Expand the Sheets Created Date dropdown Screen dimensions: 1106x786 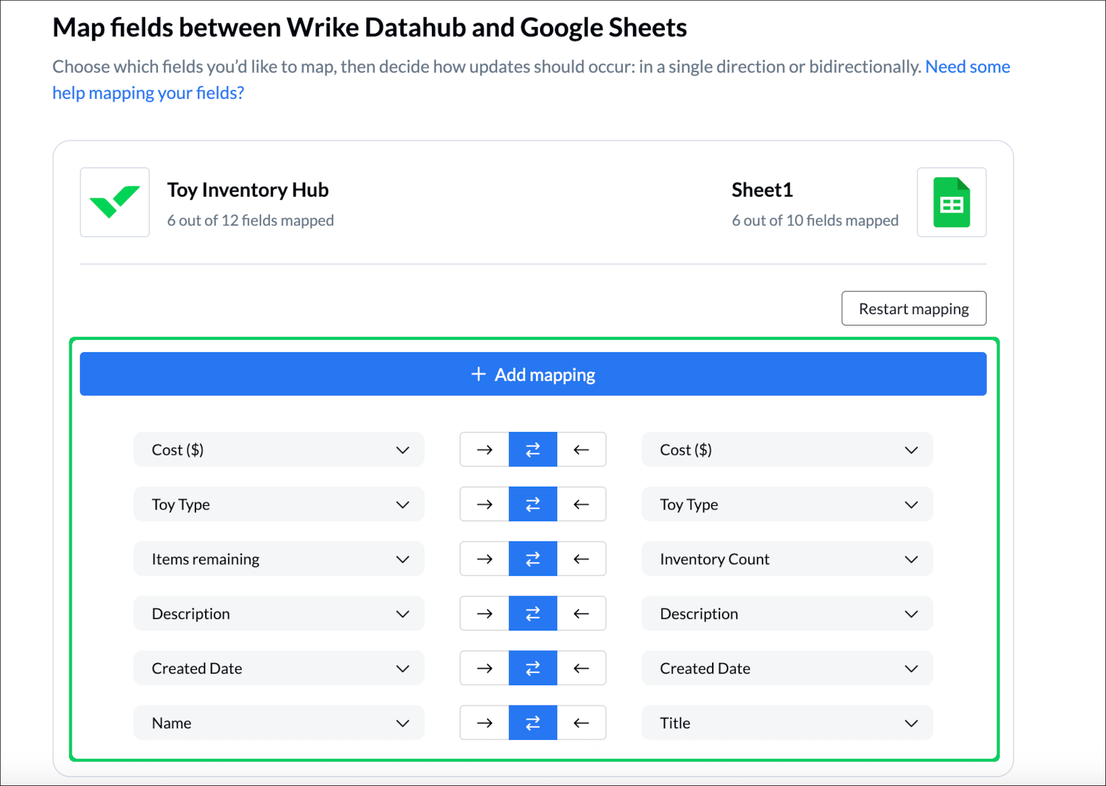(786, 669)
